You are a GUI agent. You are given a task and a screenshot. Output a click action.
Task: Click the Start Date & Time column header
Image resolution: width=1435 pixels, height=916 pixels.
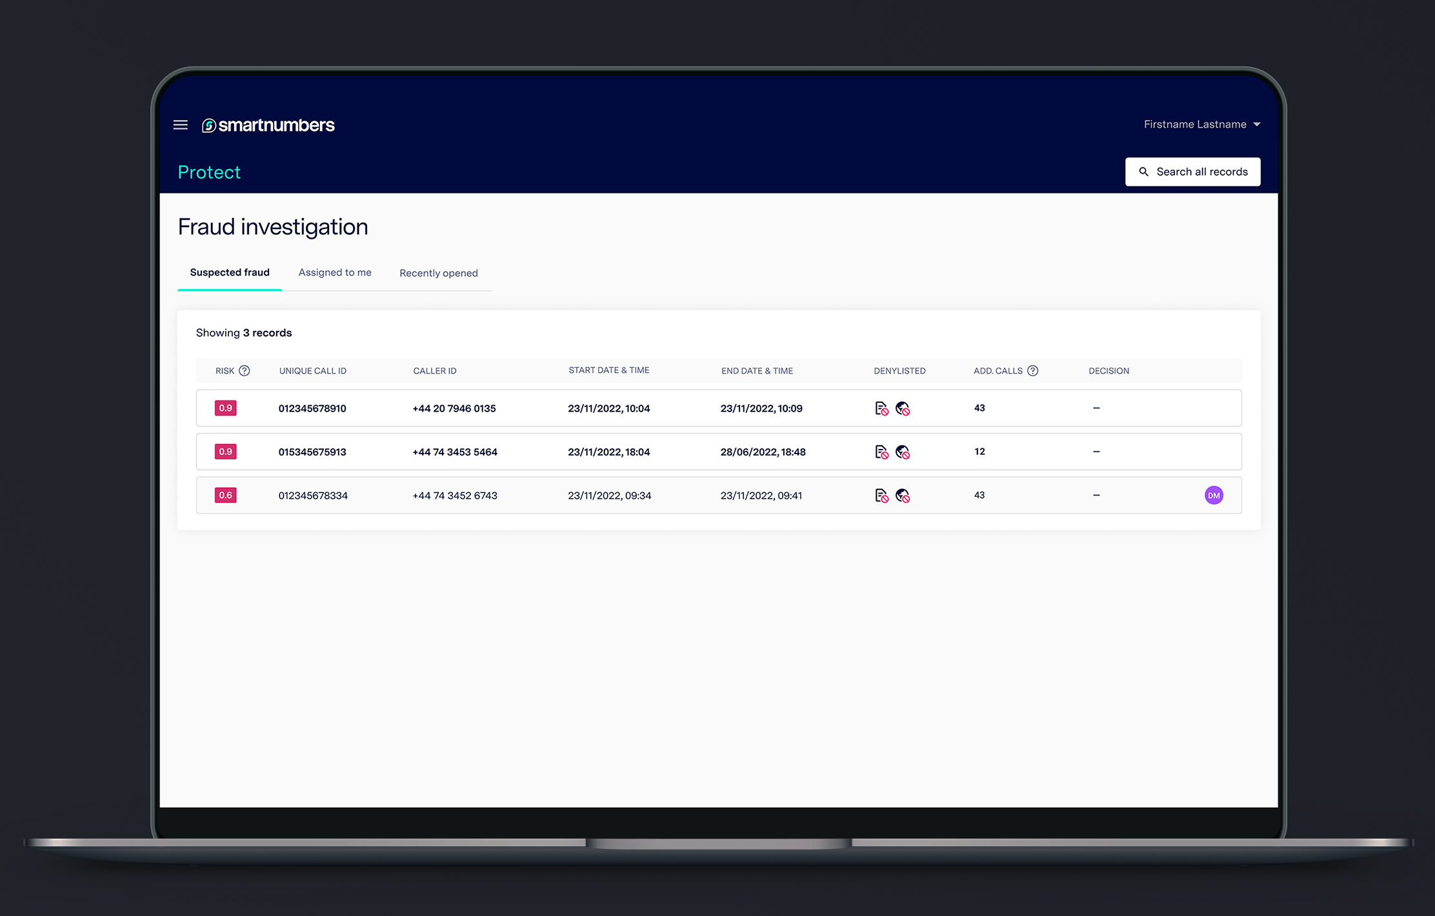click(608, 370)
